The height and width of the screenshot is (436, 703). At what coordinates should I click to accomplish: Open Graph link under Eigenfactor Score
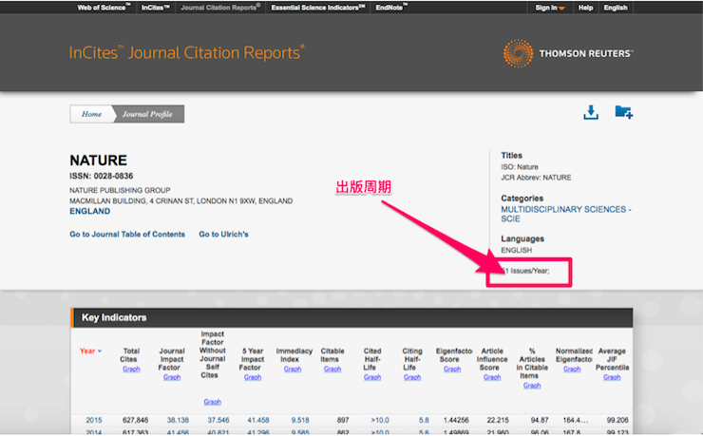(452, 370)
